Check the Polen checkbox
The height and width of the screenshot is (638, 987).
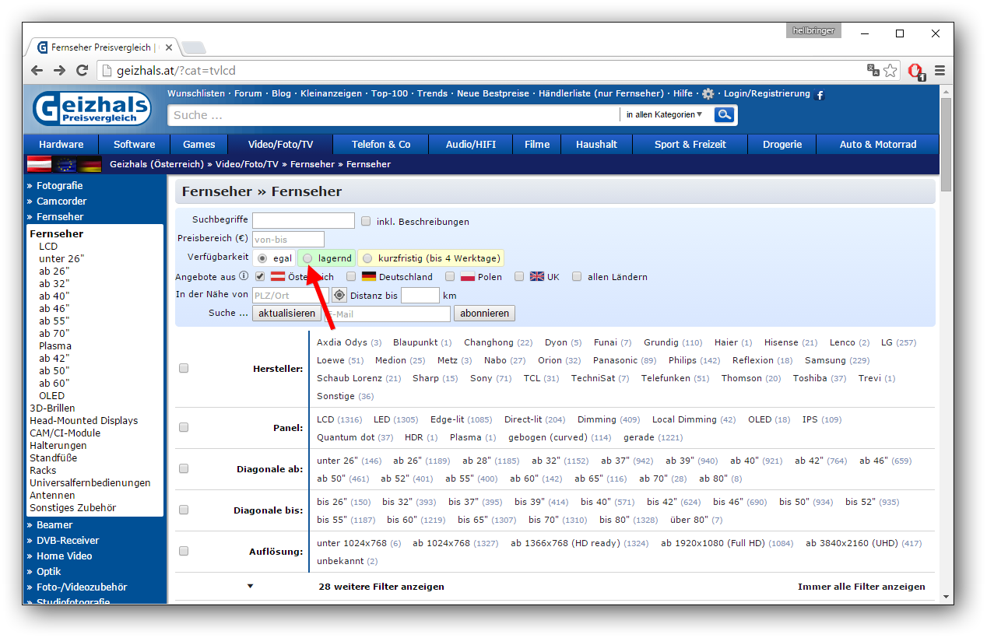[450, 276]
